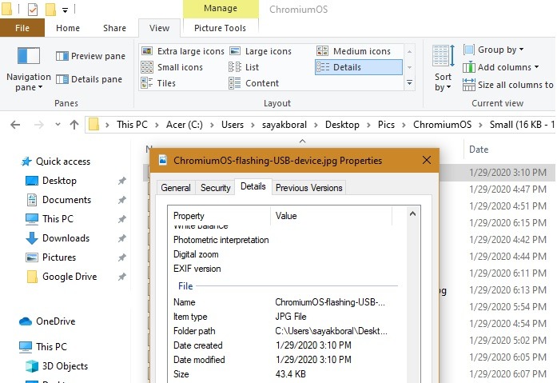The width and height of the screenshot is (557, 383).
Task: Click the pin icon next to Documents
Action: click(x=121, y=200)
